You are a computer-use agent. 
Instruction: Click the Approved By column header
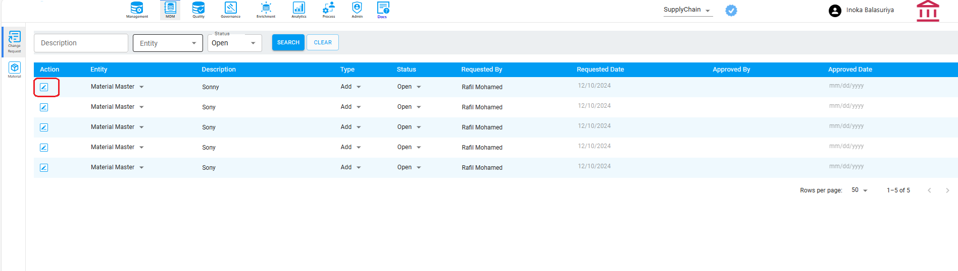coord(731,70)
